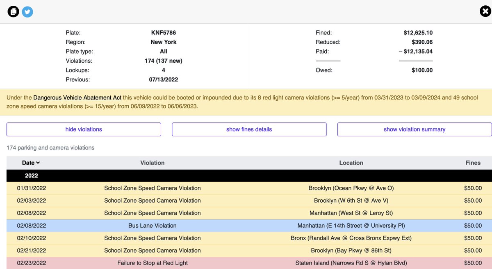Viewport: 492px width, 269px height.
Task: Select plate number KNF5786
Action: point(164,33)
